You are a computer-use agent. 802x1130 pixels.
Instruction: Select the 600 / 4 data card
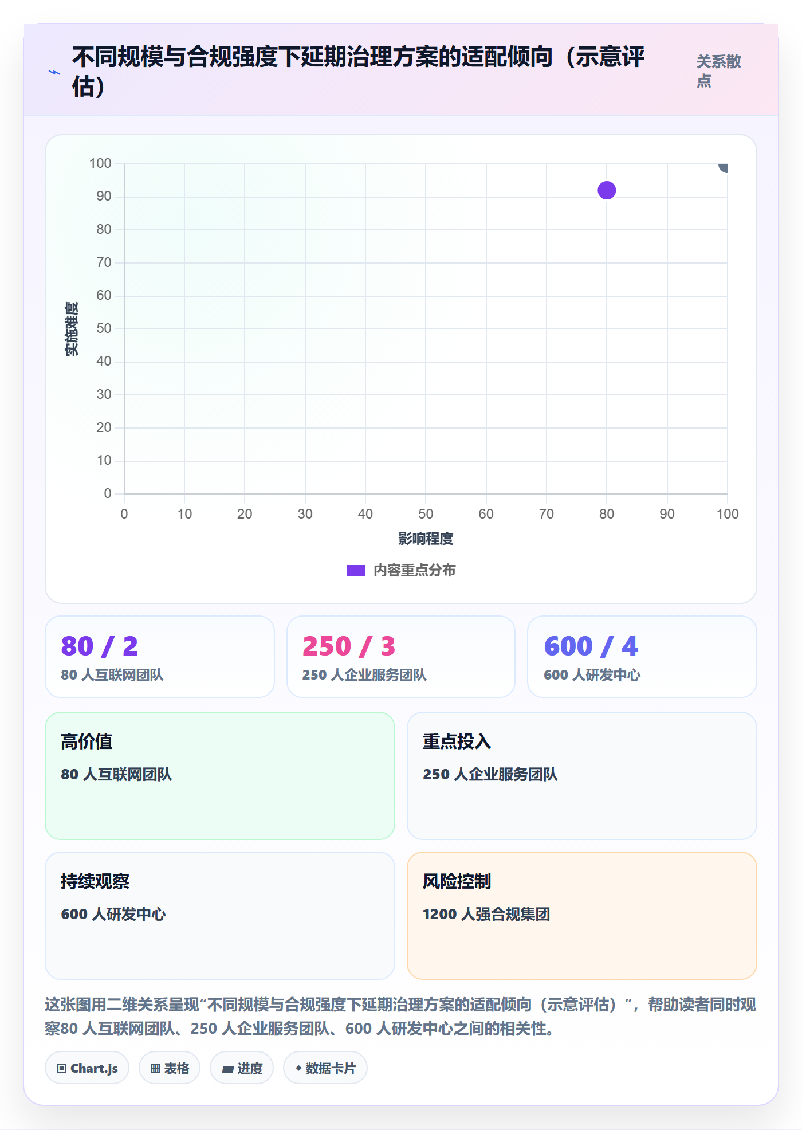pyautogui.click(x=642, y=657)
